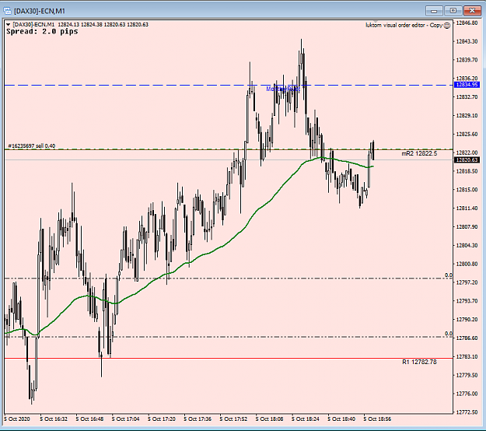
Task: Click the '5 Oct 17:52' time axis label
Action: tap(233, 419)
